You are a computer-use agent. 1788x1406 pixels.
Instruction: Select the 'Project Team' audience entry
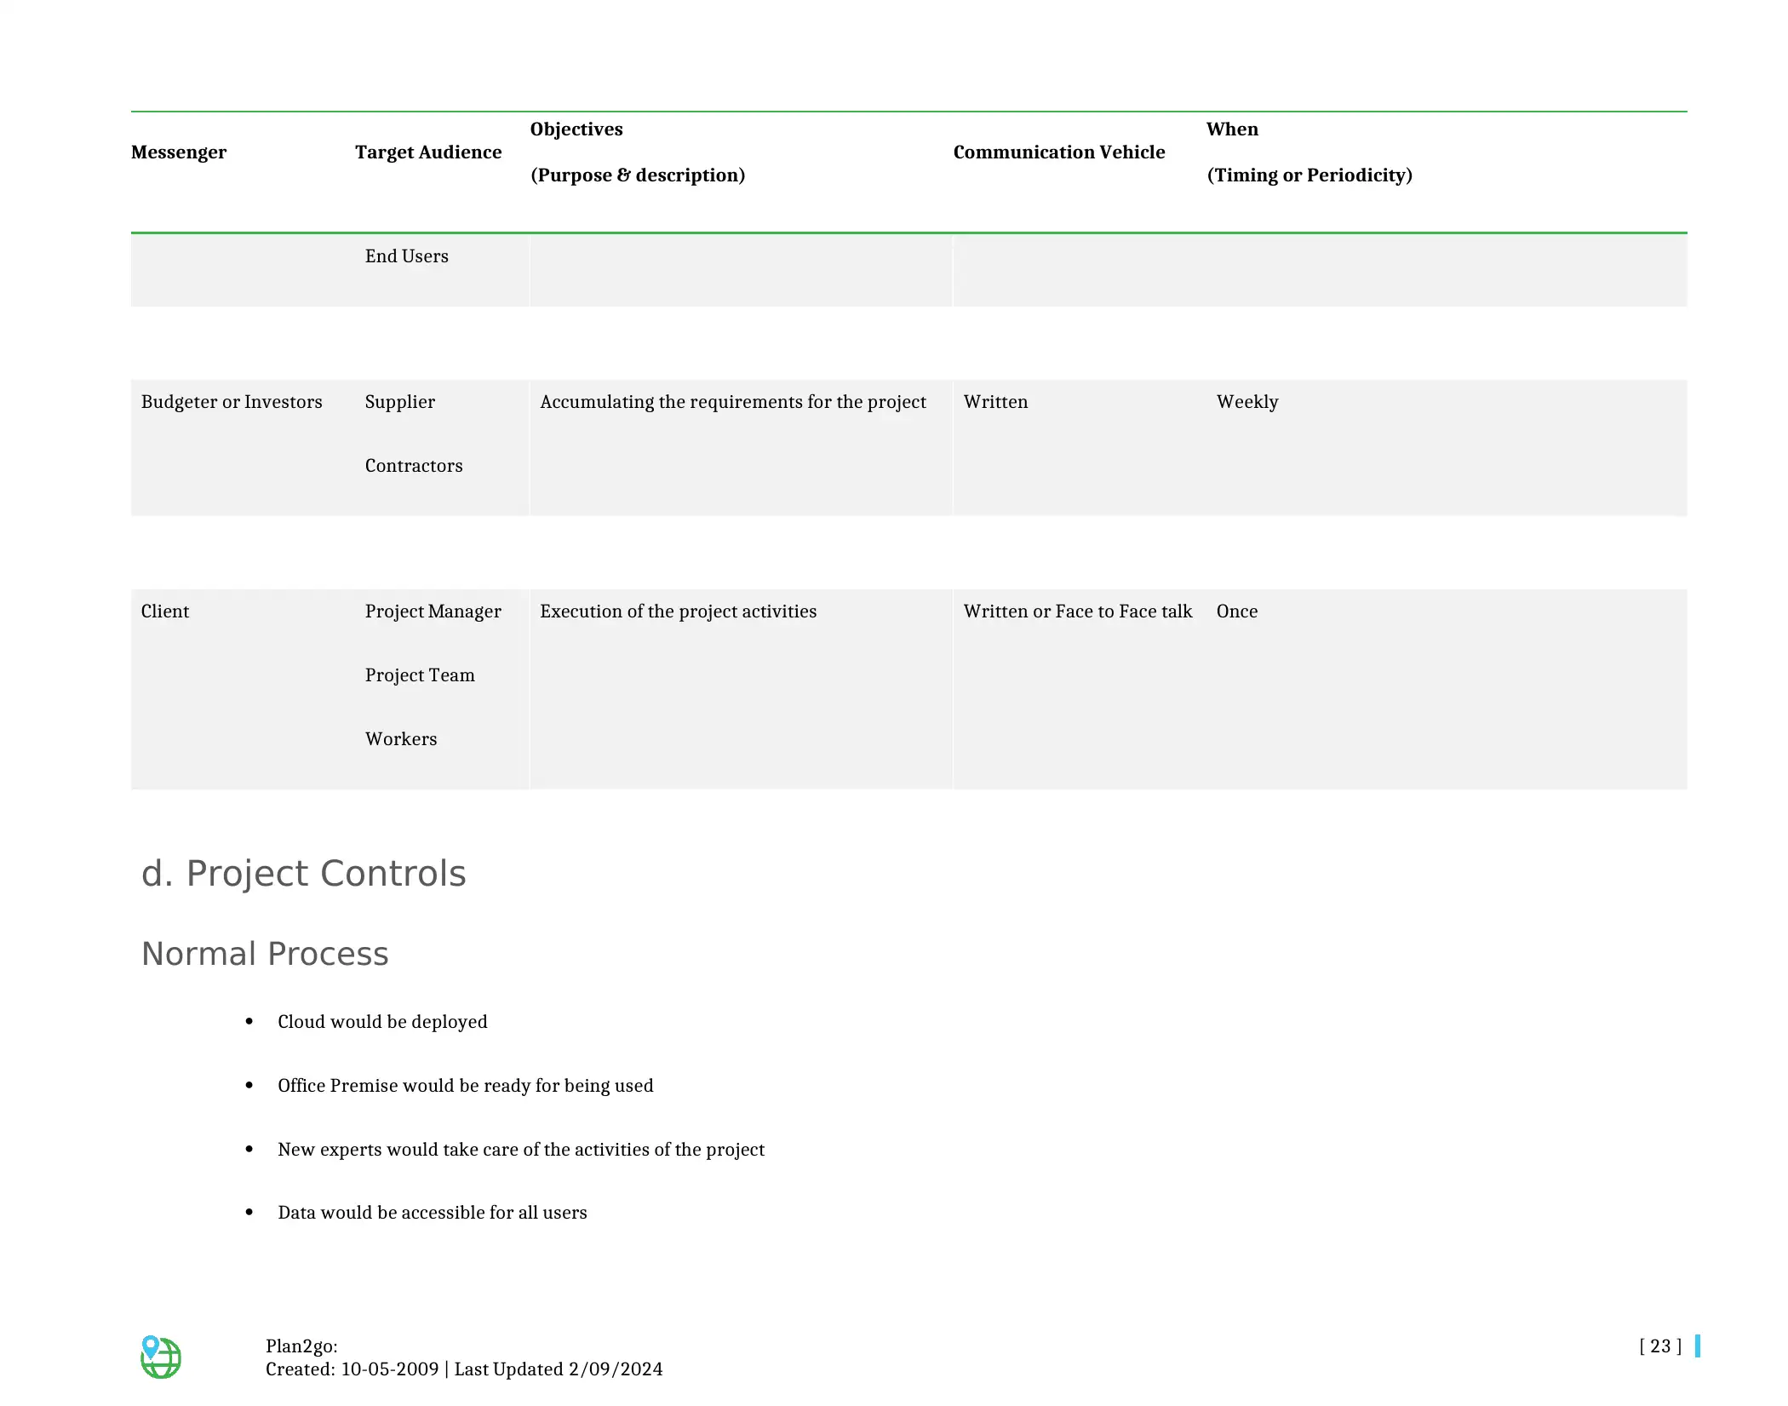[x=420, y=675]
